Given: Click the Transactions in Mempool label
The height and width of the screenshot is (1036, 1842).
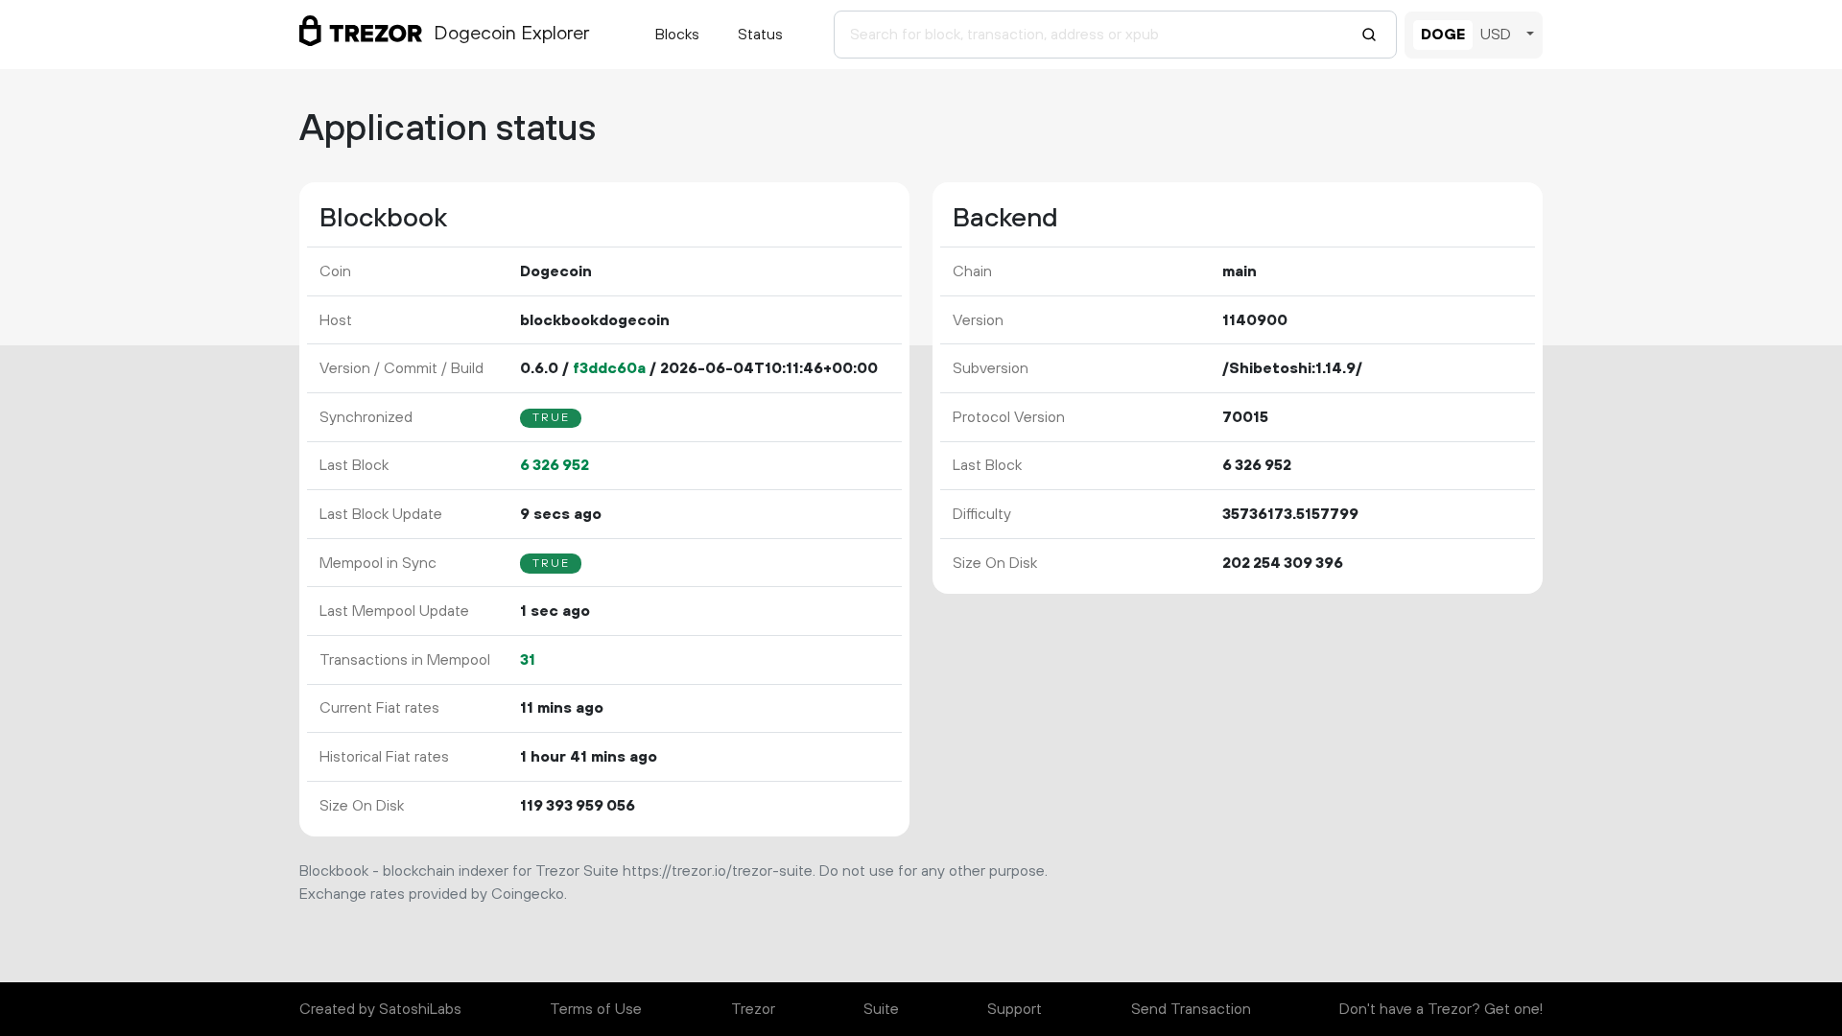Looking at the screenshot, I should click(405, 660).
